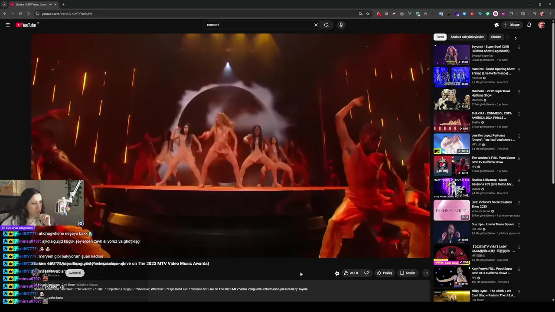Open options menu for Jennifer Lopez video

click(519, 136)
